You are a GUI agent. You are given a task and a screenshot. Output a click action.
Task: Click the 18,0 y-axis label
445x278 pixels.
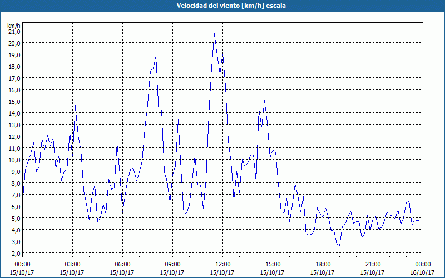(14, 66)
